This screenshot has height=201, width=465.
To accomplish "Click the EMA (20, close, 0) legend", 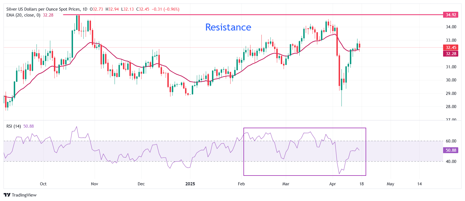I will tap(23, 15).
